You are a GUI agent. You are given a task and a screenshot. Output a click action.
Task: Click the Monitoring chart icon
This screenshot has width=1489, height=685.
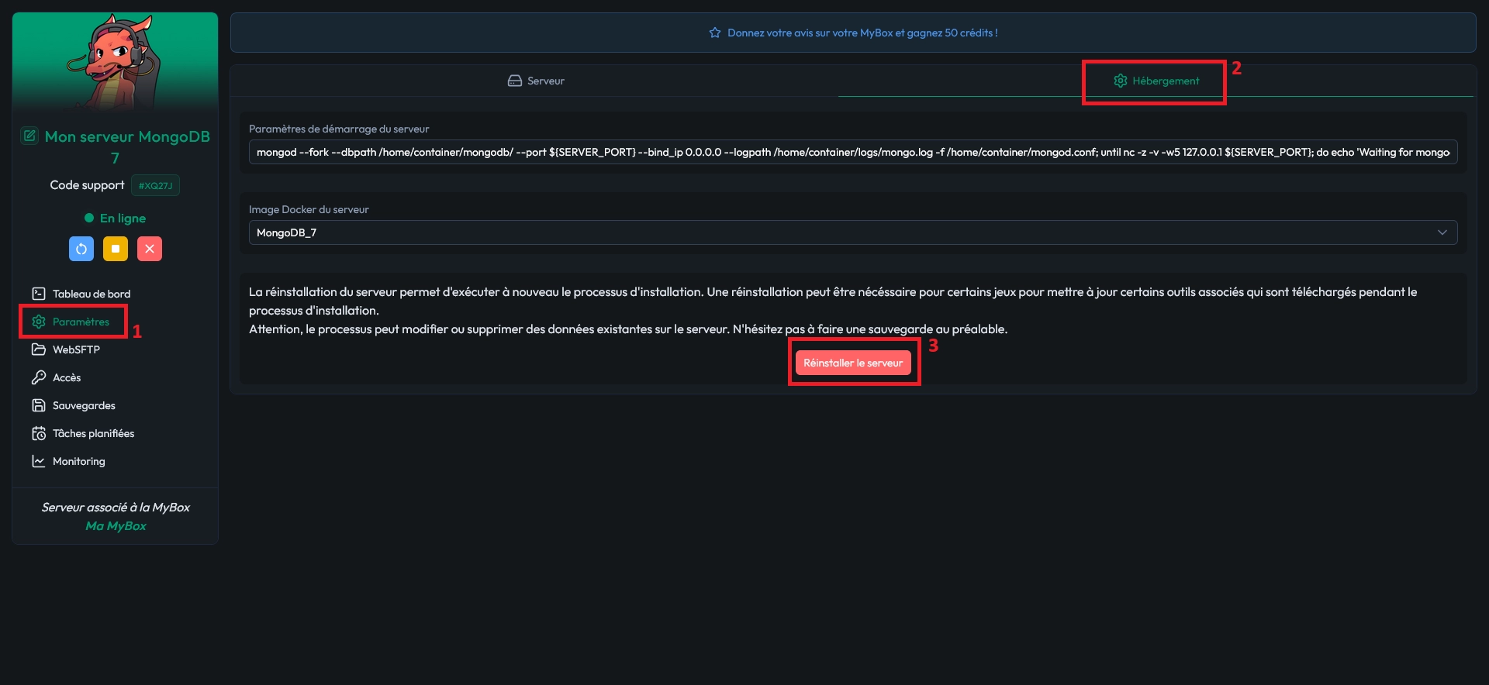[39, 461]
